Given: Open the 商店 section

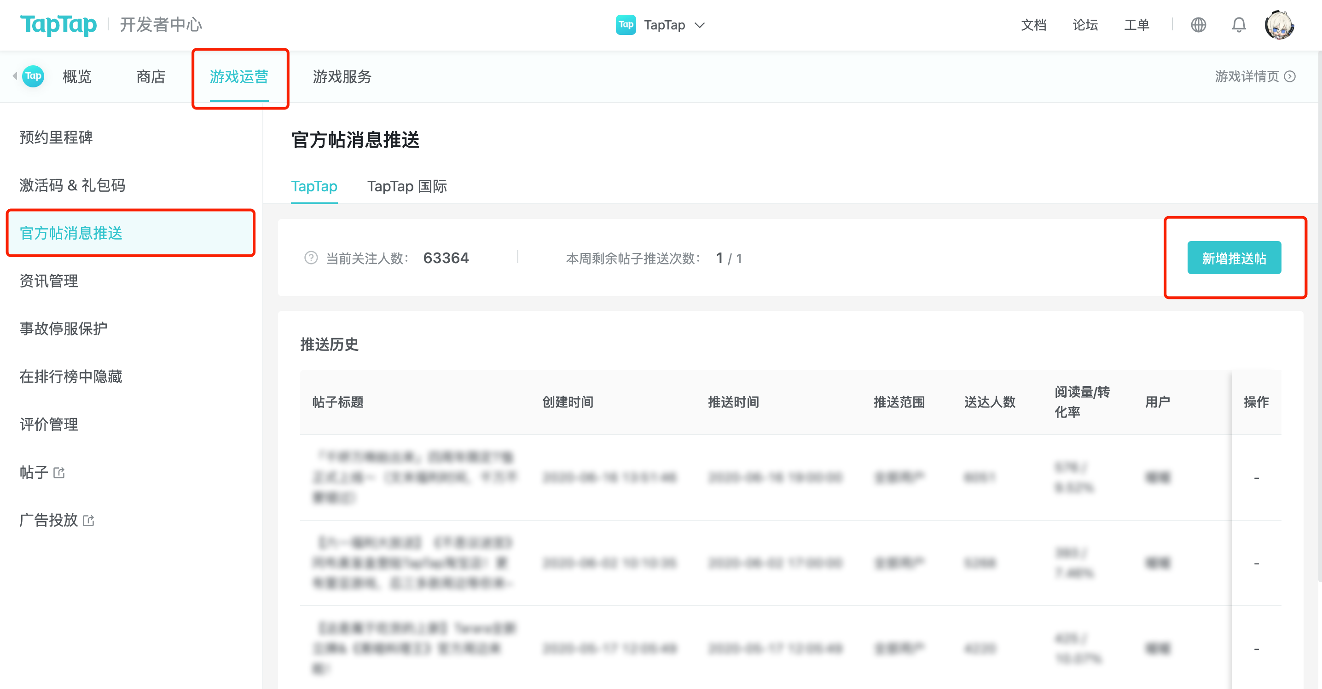Looking at the screenshot, I should click(x=151, y=77).
